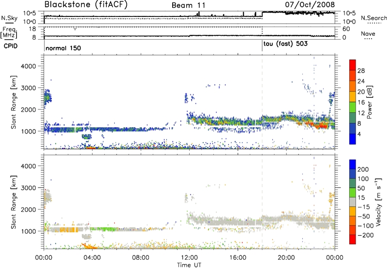Click the blue 4 dB power color band

tap(353, 139)
